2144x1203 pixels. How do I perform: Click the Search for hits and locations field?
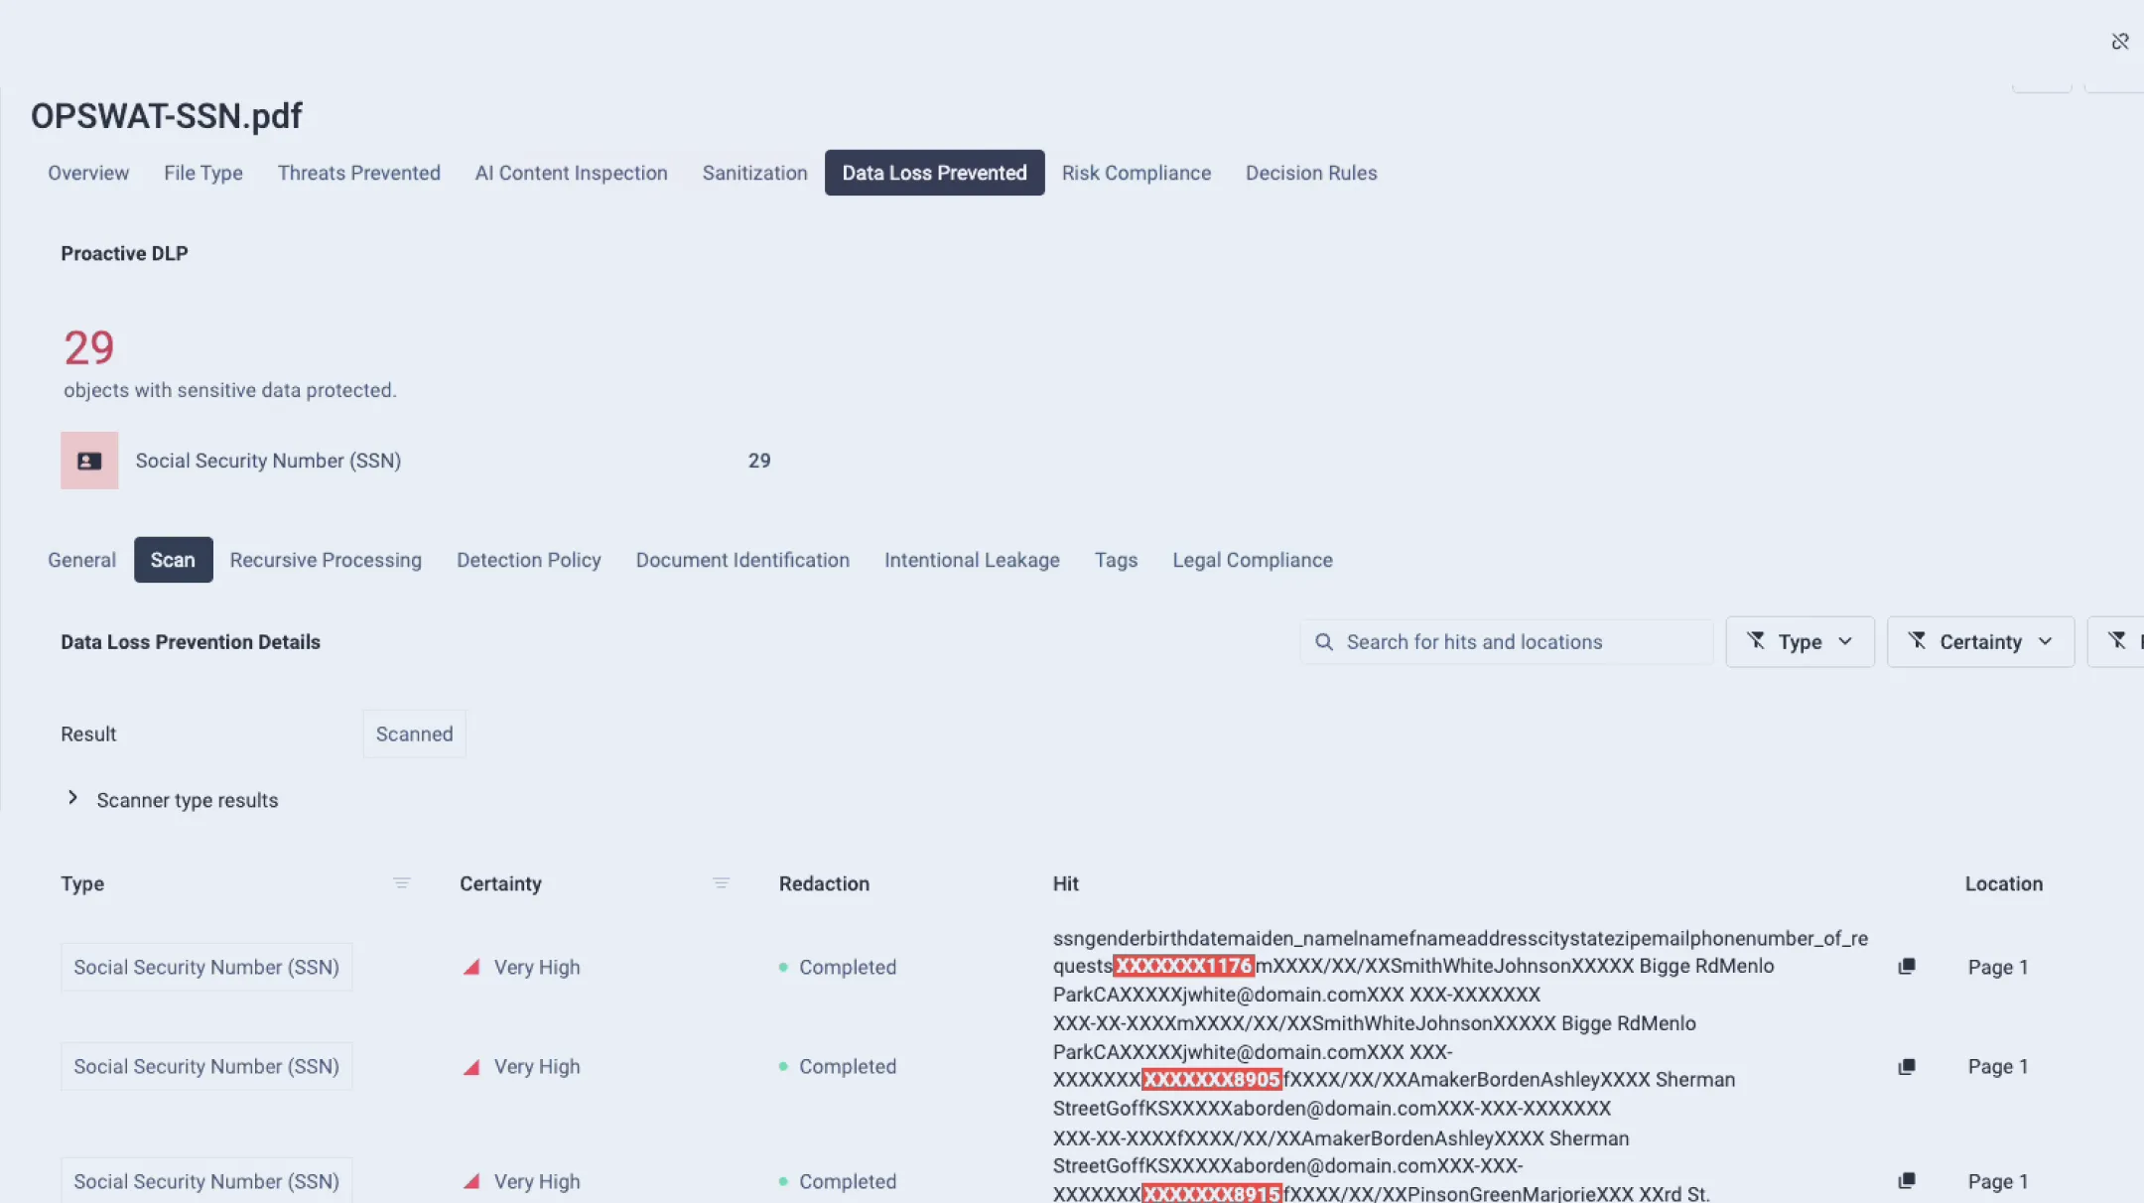click(1507, 642)
